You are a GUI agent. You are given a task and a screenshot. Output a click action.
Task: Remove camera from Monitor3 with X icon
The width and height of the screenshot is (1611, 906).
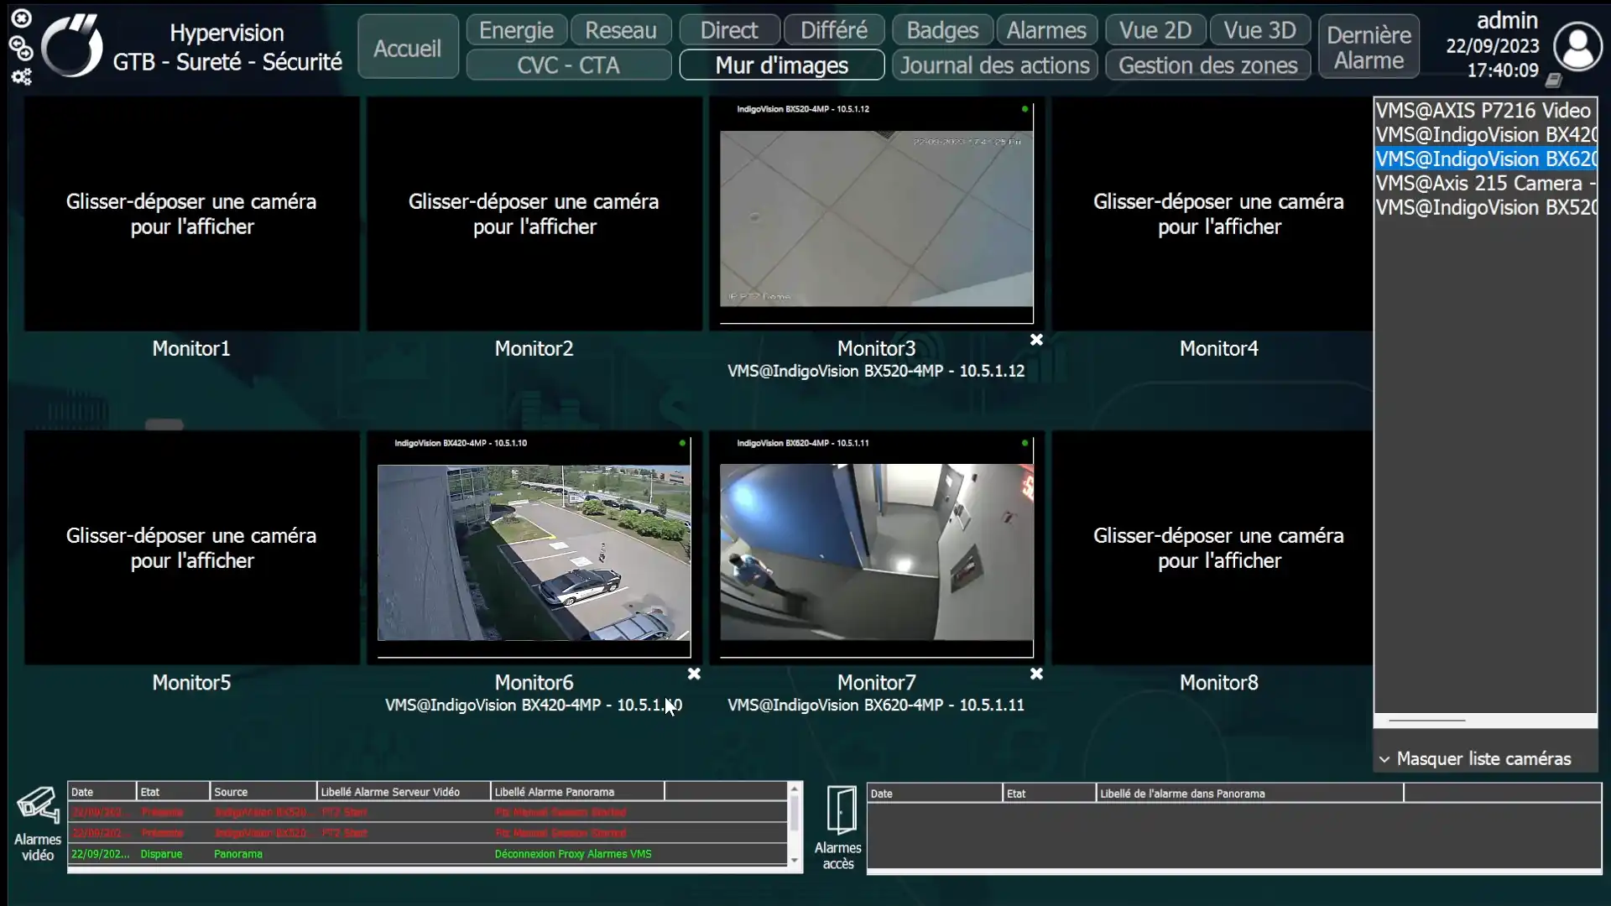pos(1037,340)
